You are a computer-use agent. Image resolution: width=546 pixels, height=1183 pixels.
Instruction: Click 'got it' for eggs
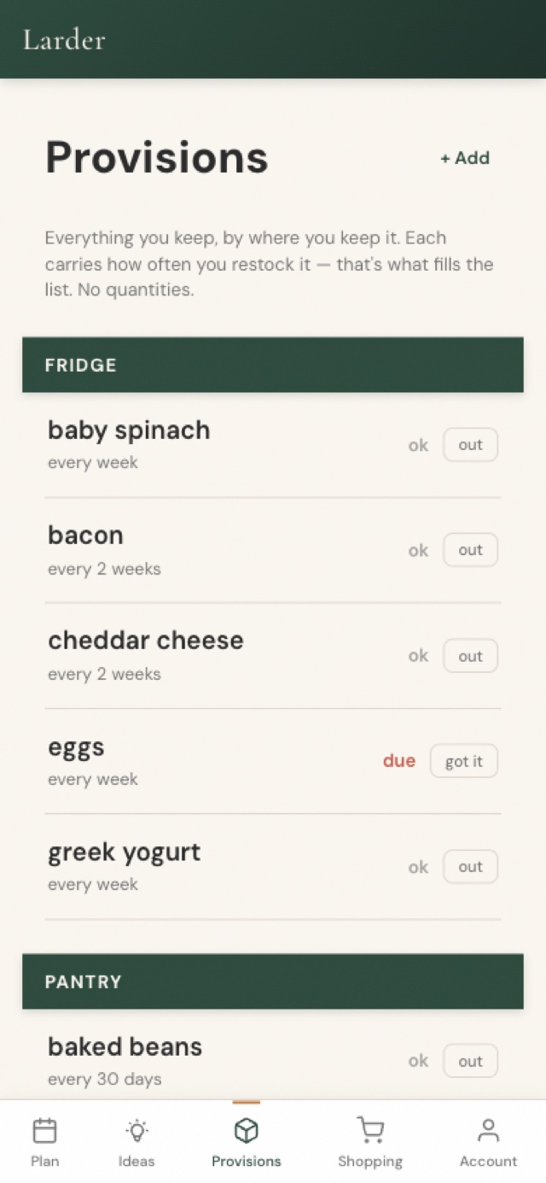coord(463,761)
